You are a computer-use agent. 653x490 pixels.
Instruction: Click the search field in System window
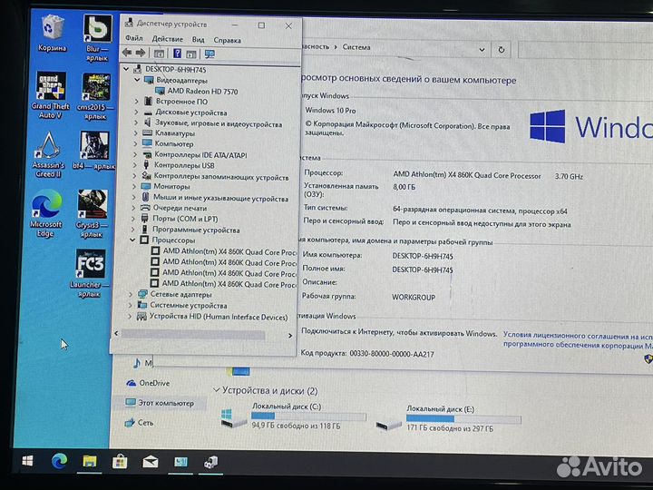tap(585, 52)
